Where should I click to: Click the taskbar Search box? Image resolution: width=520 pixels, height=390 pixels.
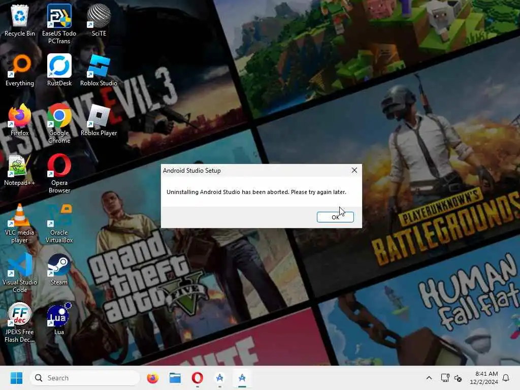(85, 378)
